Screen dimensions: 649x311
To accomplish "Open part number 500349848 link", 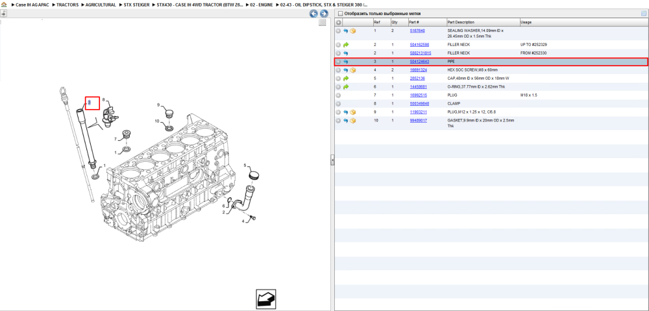I will click(419, 103).
